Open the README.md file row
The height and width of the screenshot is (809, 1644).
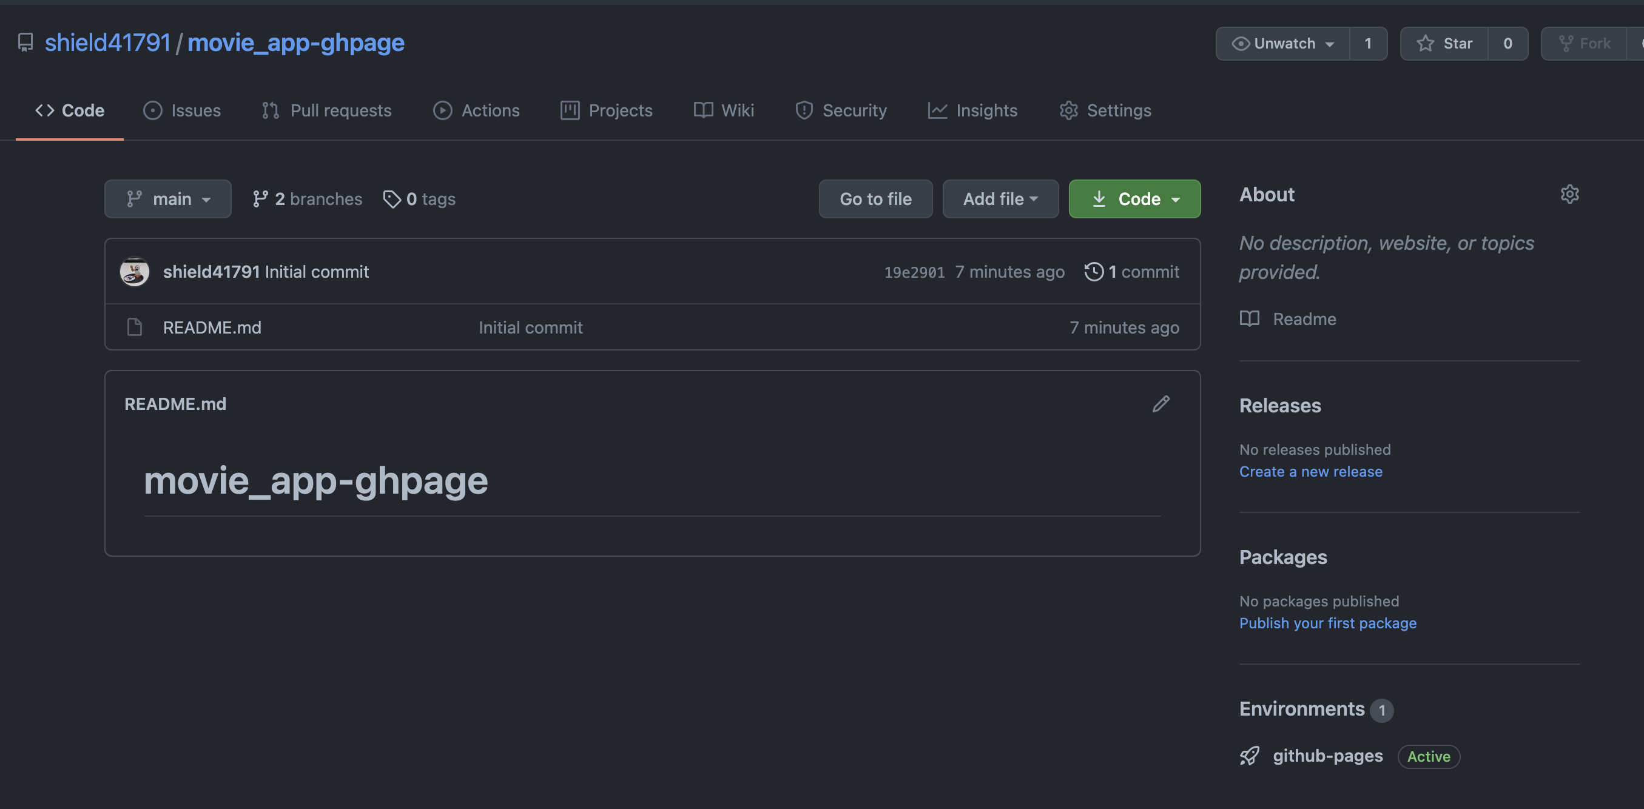pos(652,327)
